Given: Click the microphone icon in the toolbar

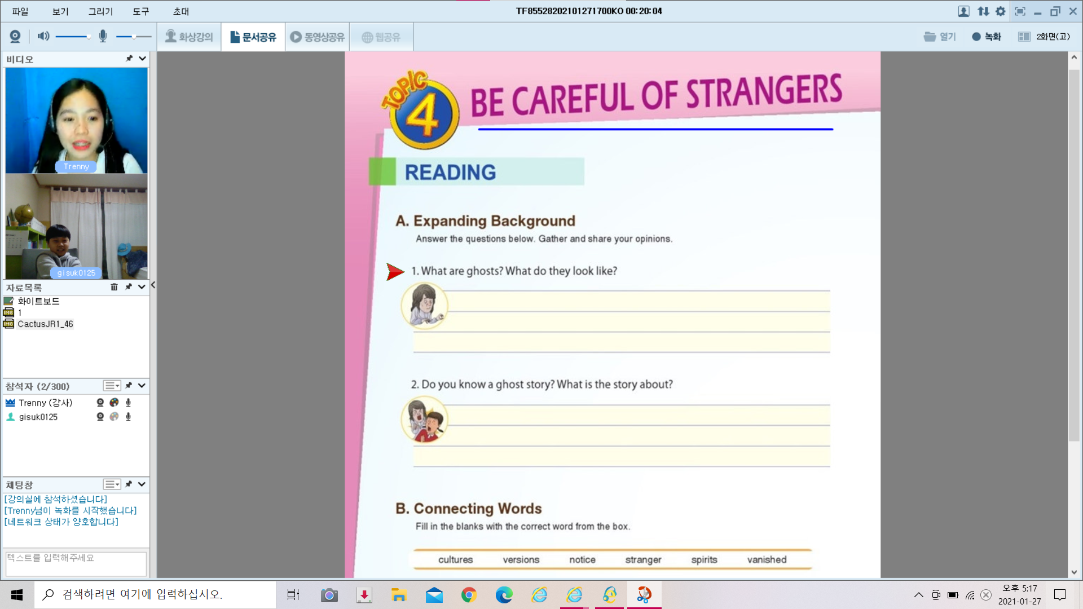Looking at the screenshot, I should point(103,37).
